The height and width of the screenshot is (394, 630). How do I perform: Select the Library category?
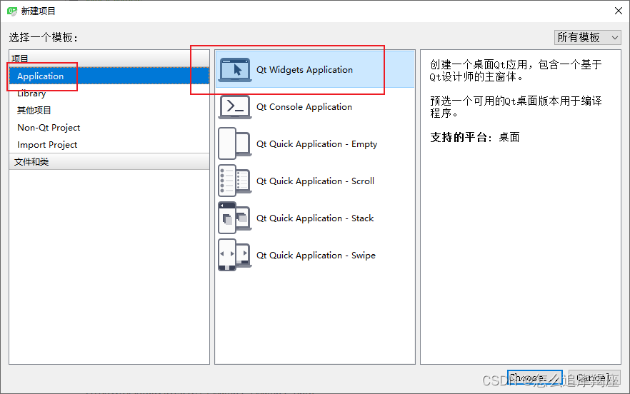tap(109, 94)
